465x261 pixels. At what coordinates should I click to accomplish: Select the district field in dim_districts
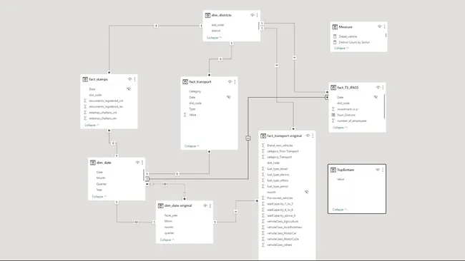coord(216,31)
